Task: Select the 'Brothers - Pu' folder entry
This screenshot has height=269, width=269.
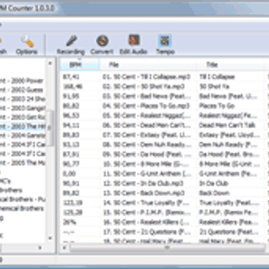Action: pos(23,200)
